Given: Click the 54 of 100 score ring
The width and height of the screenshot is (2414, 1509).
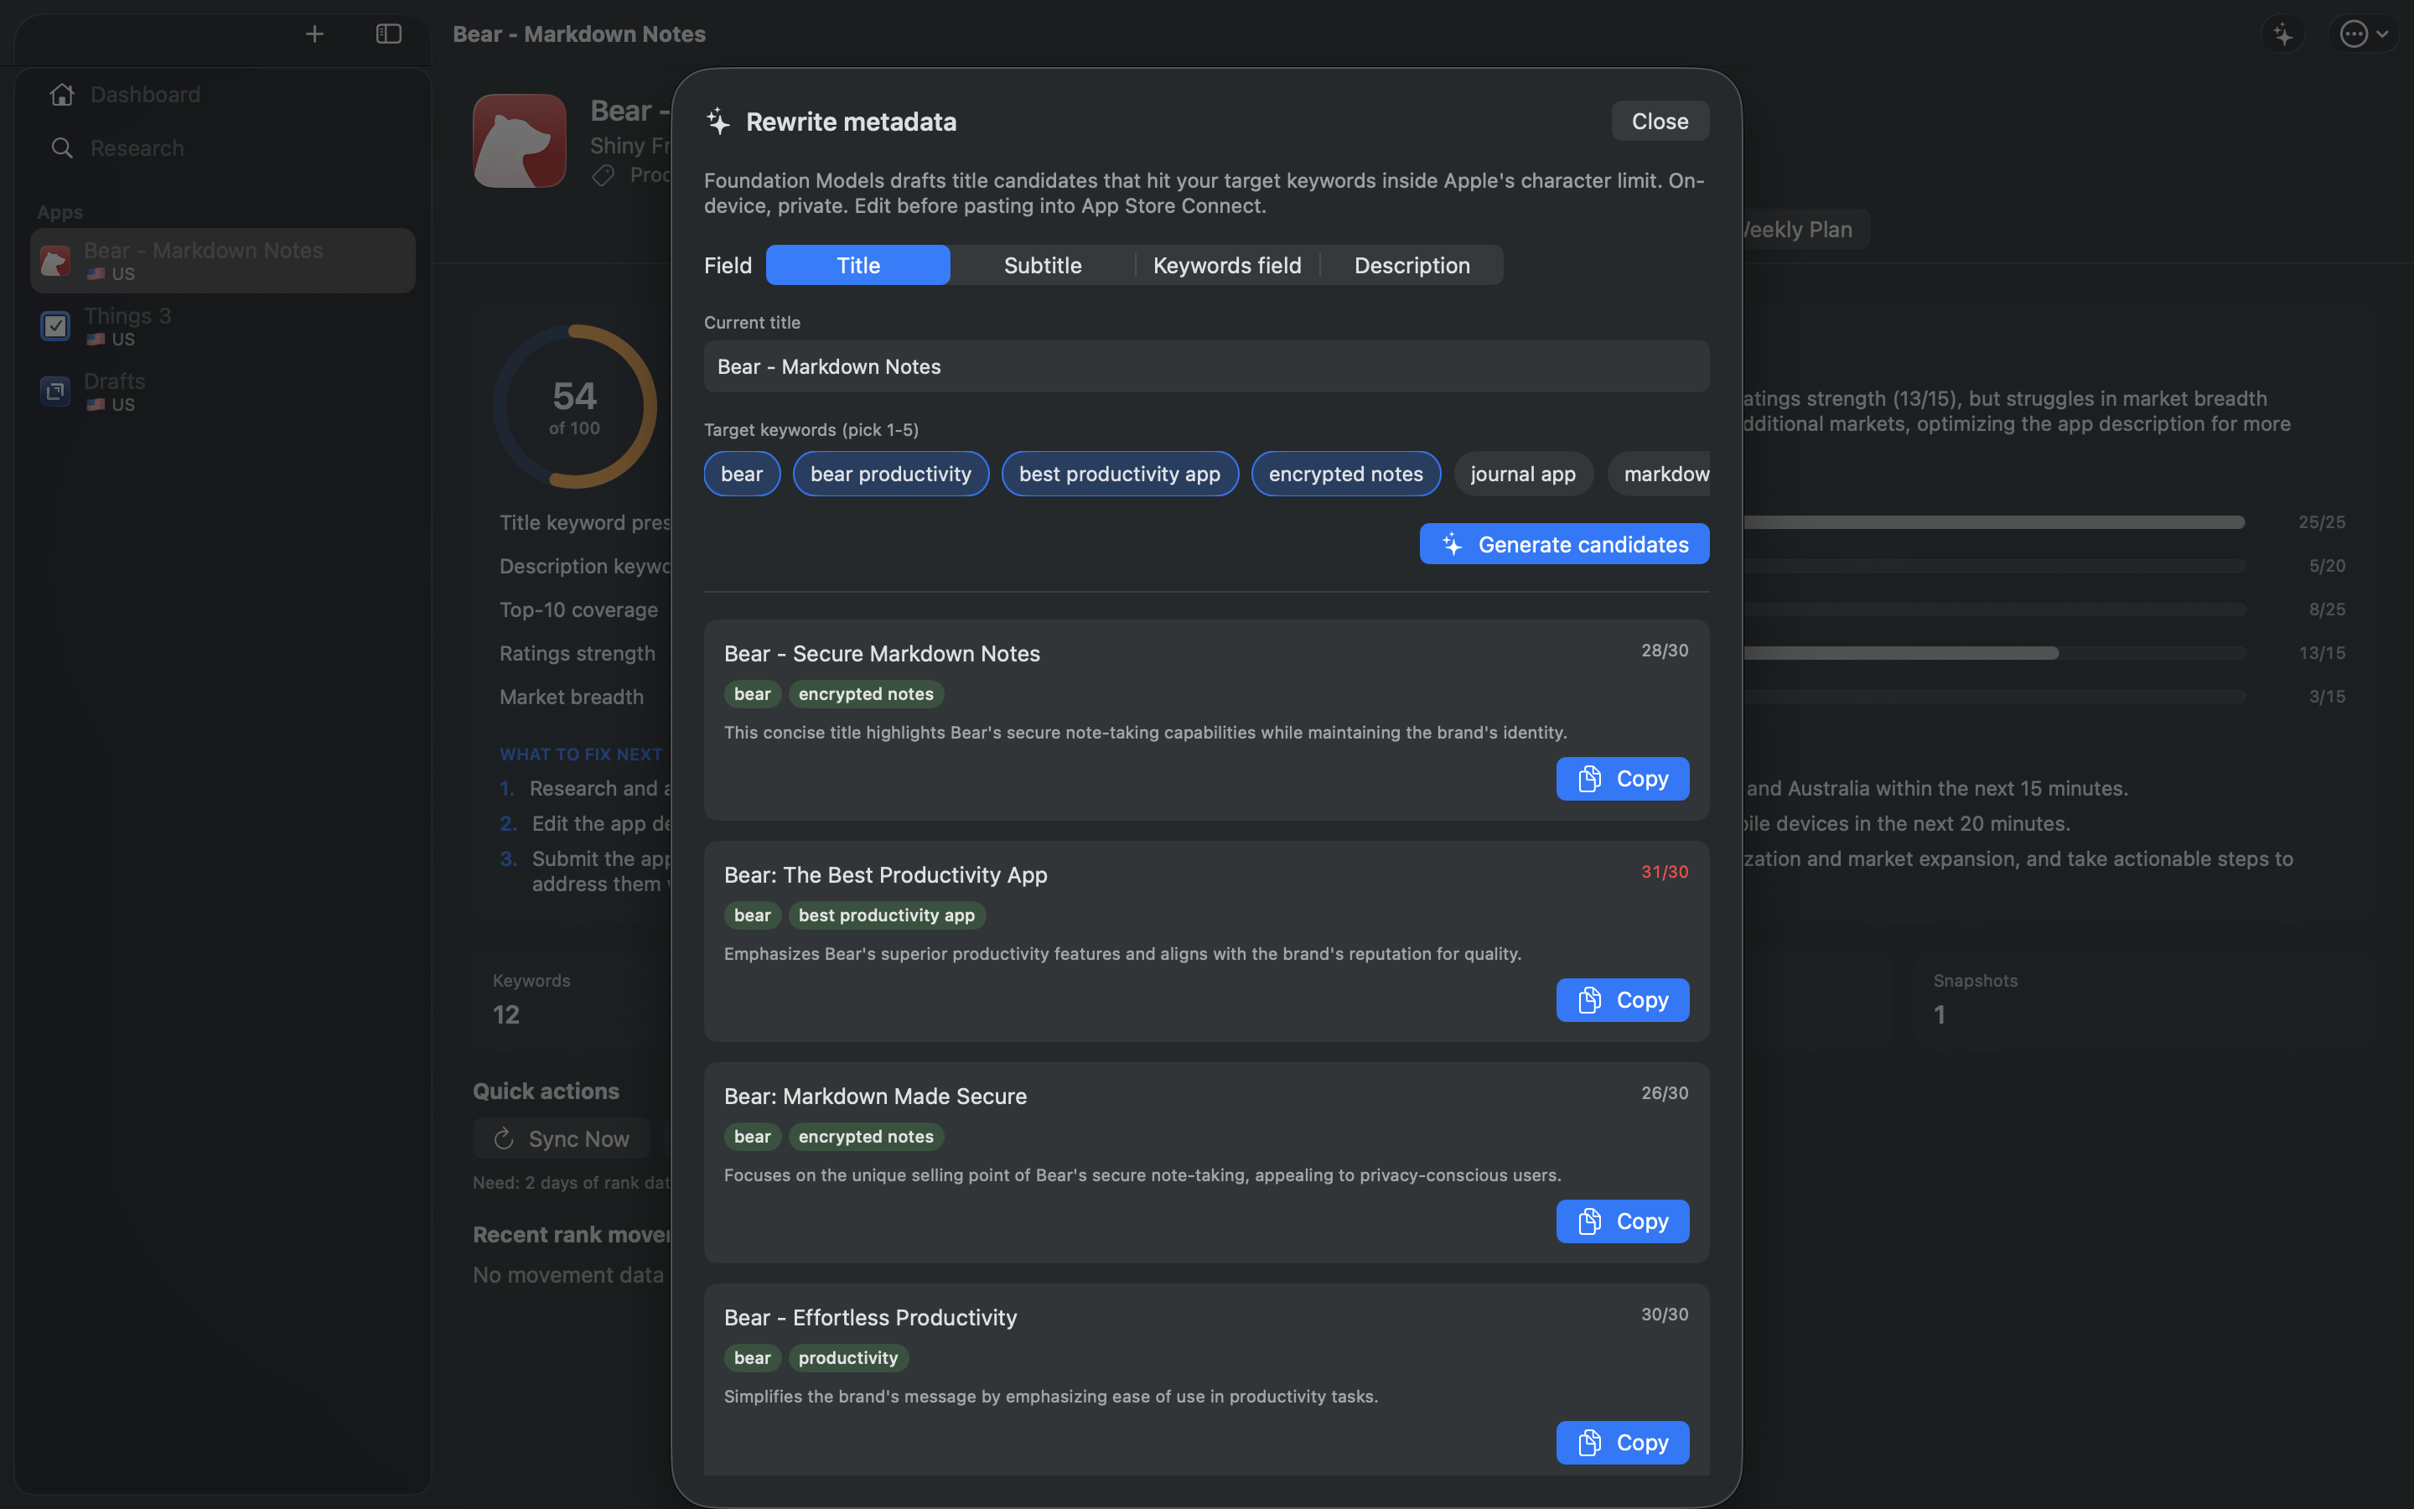Looking at the screenshot, I should pyautogui.click(x=574, y=407).
